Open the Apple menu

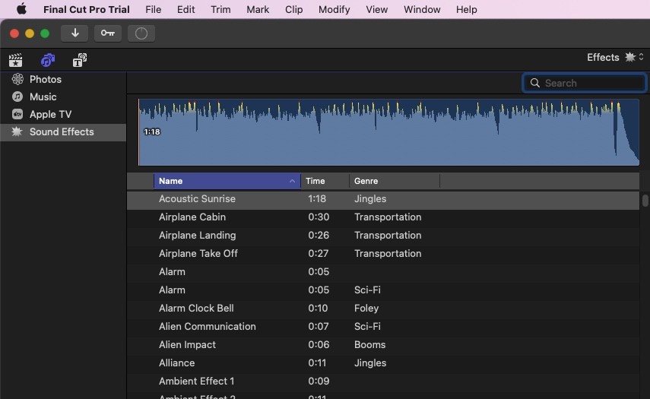(x=21, y=10)
